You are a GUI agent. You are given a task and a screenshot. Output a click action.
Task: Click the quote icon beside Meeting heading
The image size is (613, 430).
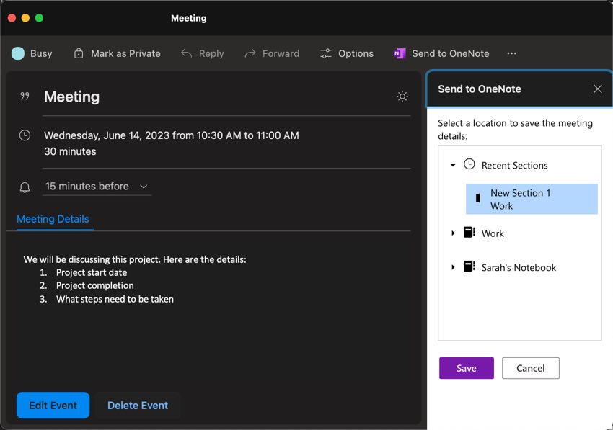tap(24, 94)
